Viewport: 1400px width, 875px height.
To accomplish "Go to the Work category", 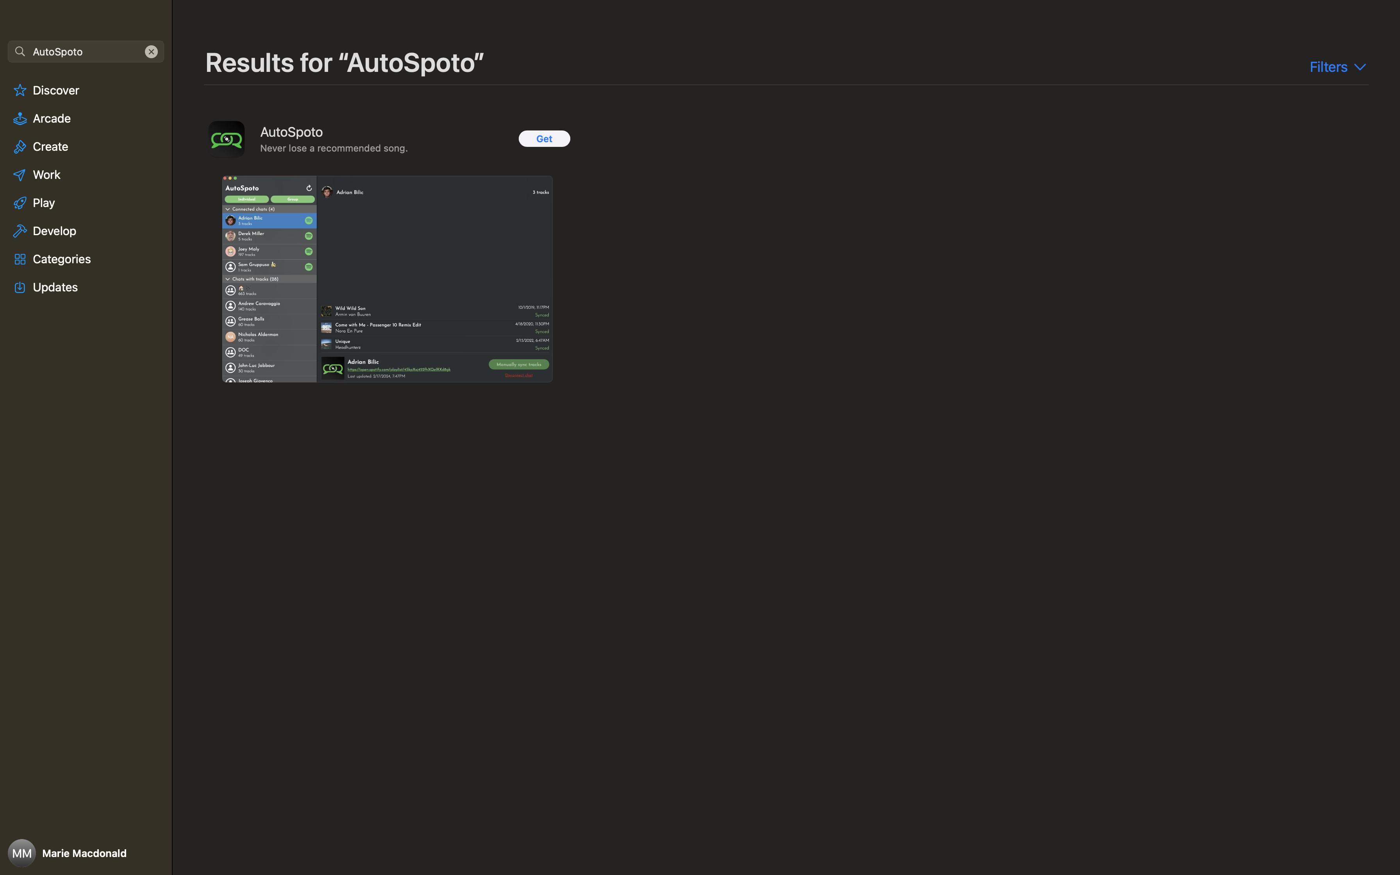I will 86,175.
